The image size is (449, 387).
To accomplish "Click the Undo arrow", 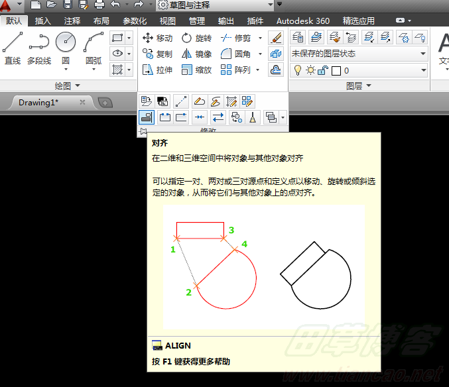I will pos(115,4).
